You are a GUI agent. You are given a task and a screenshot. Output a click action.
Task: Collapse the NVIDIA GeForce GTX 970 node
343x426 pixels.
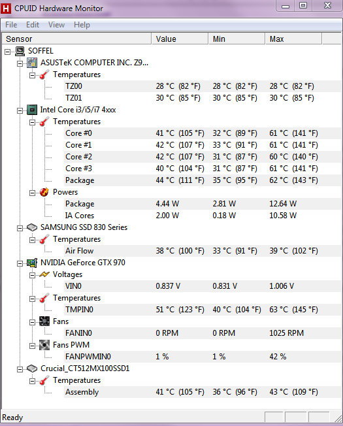[20, 263]
